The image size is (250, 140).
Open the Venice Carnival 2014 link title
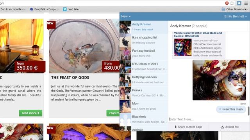(x=198, y=35)
